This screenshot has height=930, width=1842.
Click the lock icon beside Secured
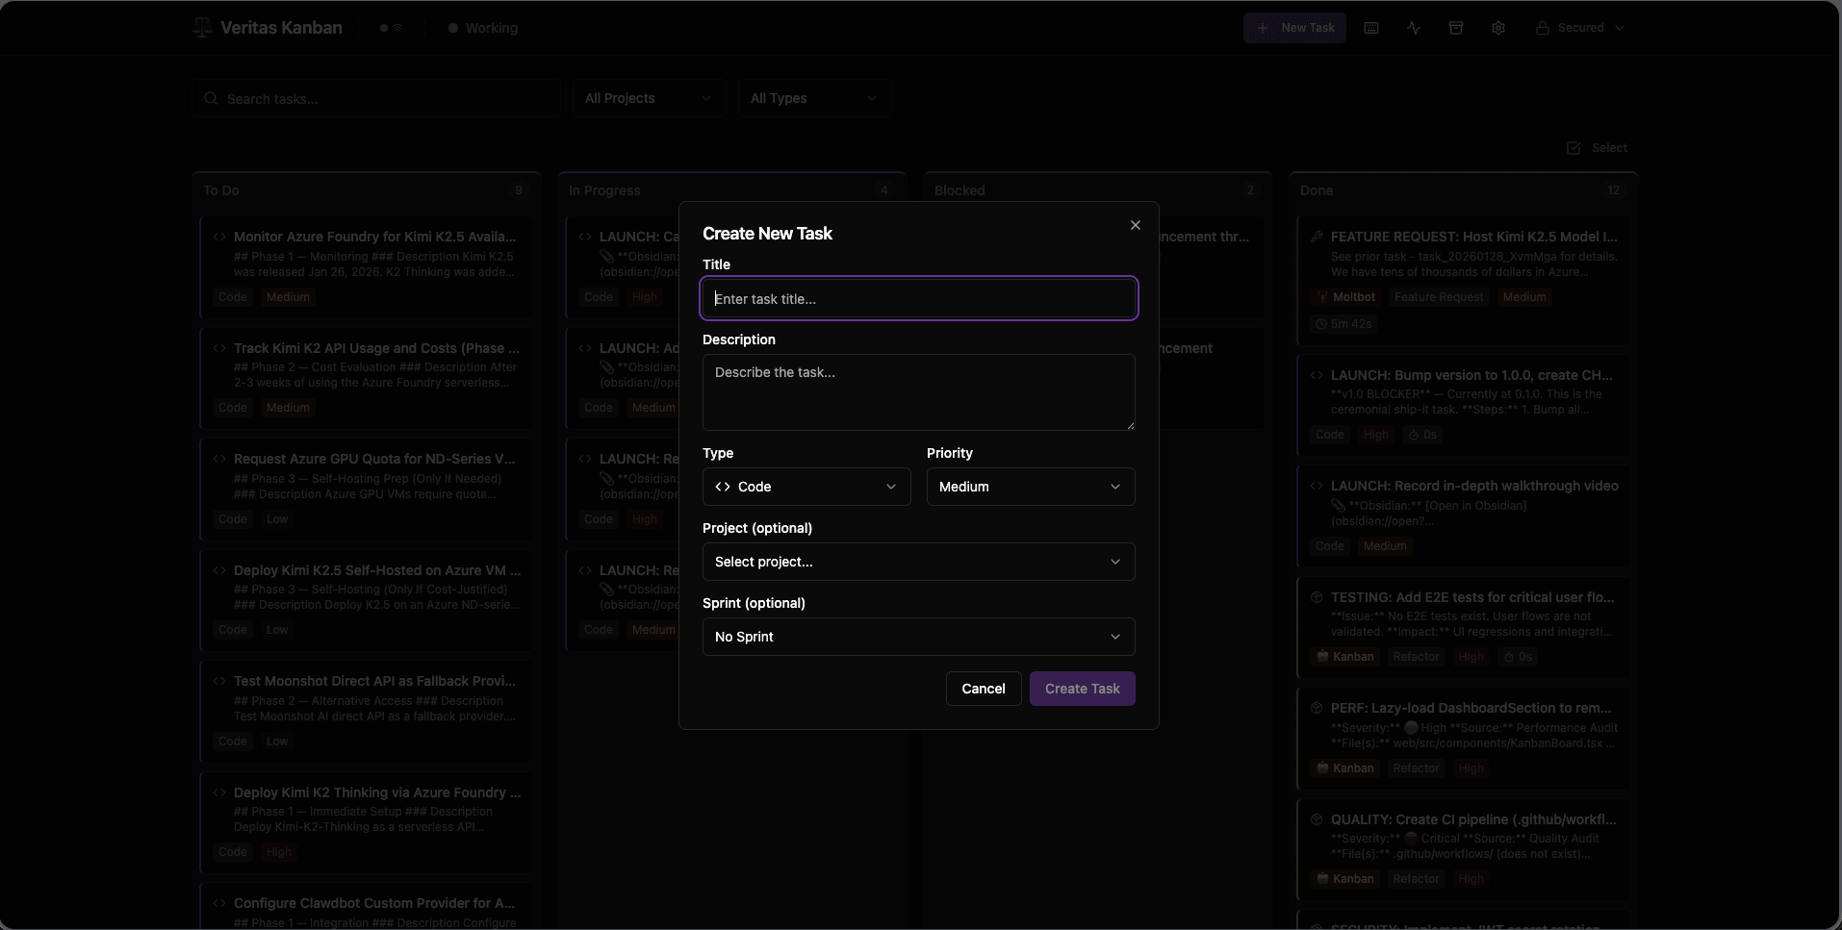click(1542, 28)
